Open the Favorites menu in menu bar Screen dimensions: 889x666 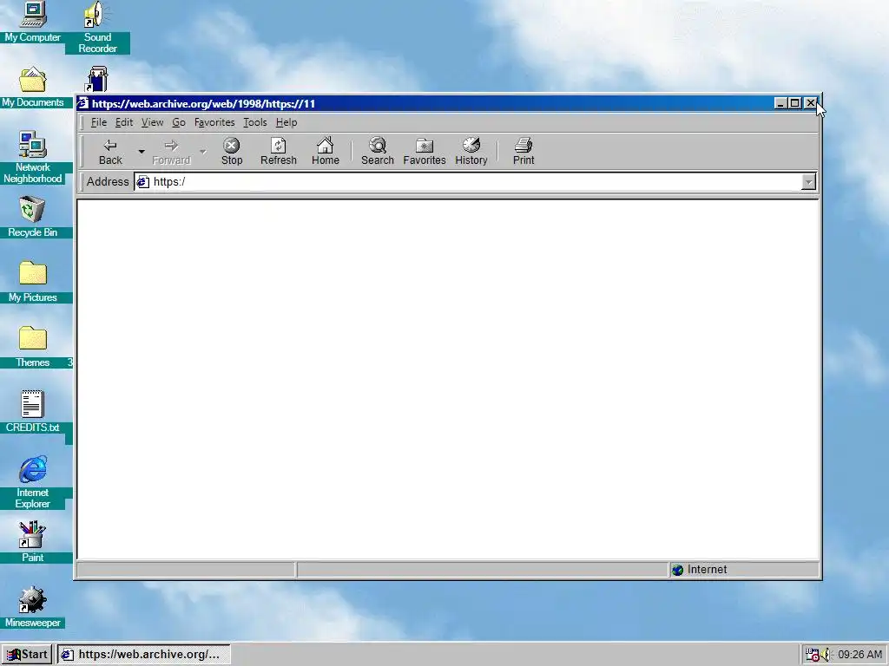214,122
